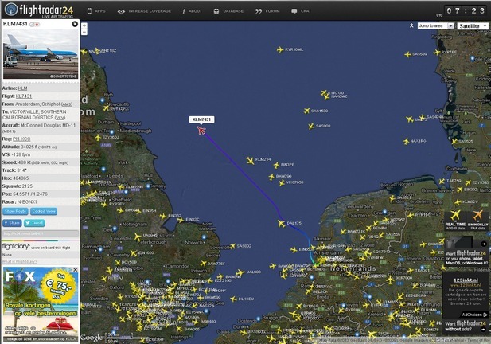
Task: Select the RYR16ML aircraft icon
Action: coord(280,50)
